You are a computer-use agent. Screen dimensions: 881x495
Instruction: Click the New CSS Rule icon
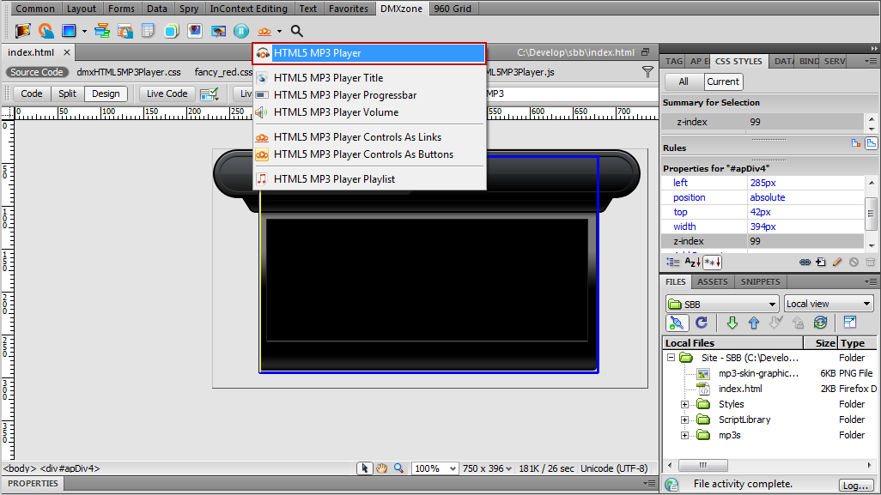[821, 263]
